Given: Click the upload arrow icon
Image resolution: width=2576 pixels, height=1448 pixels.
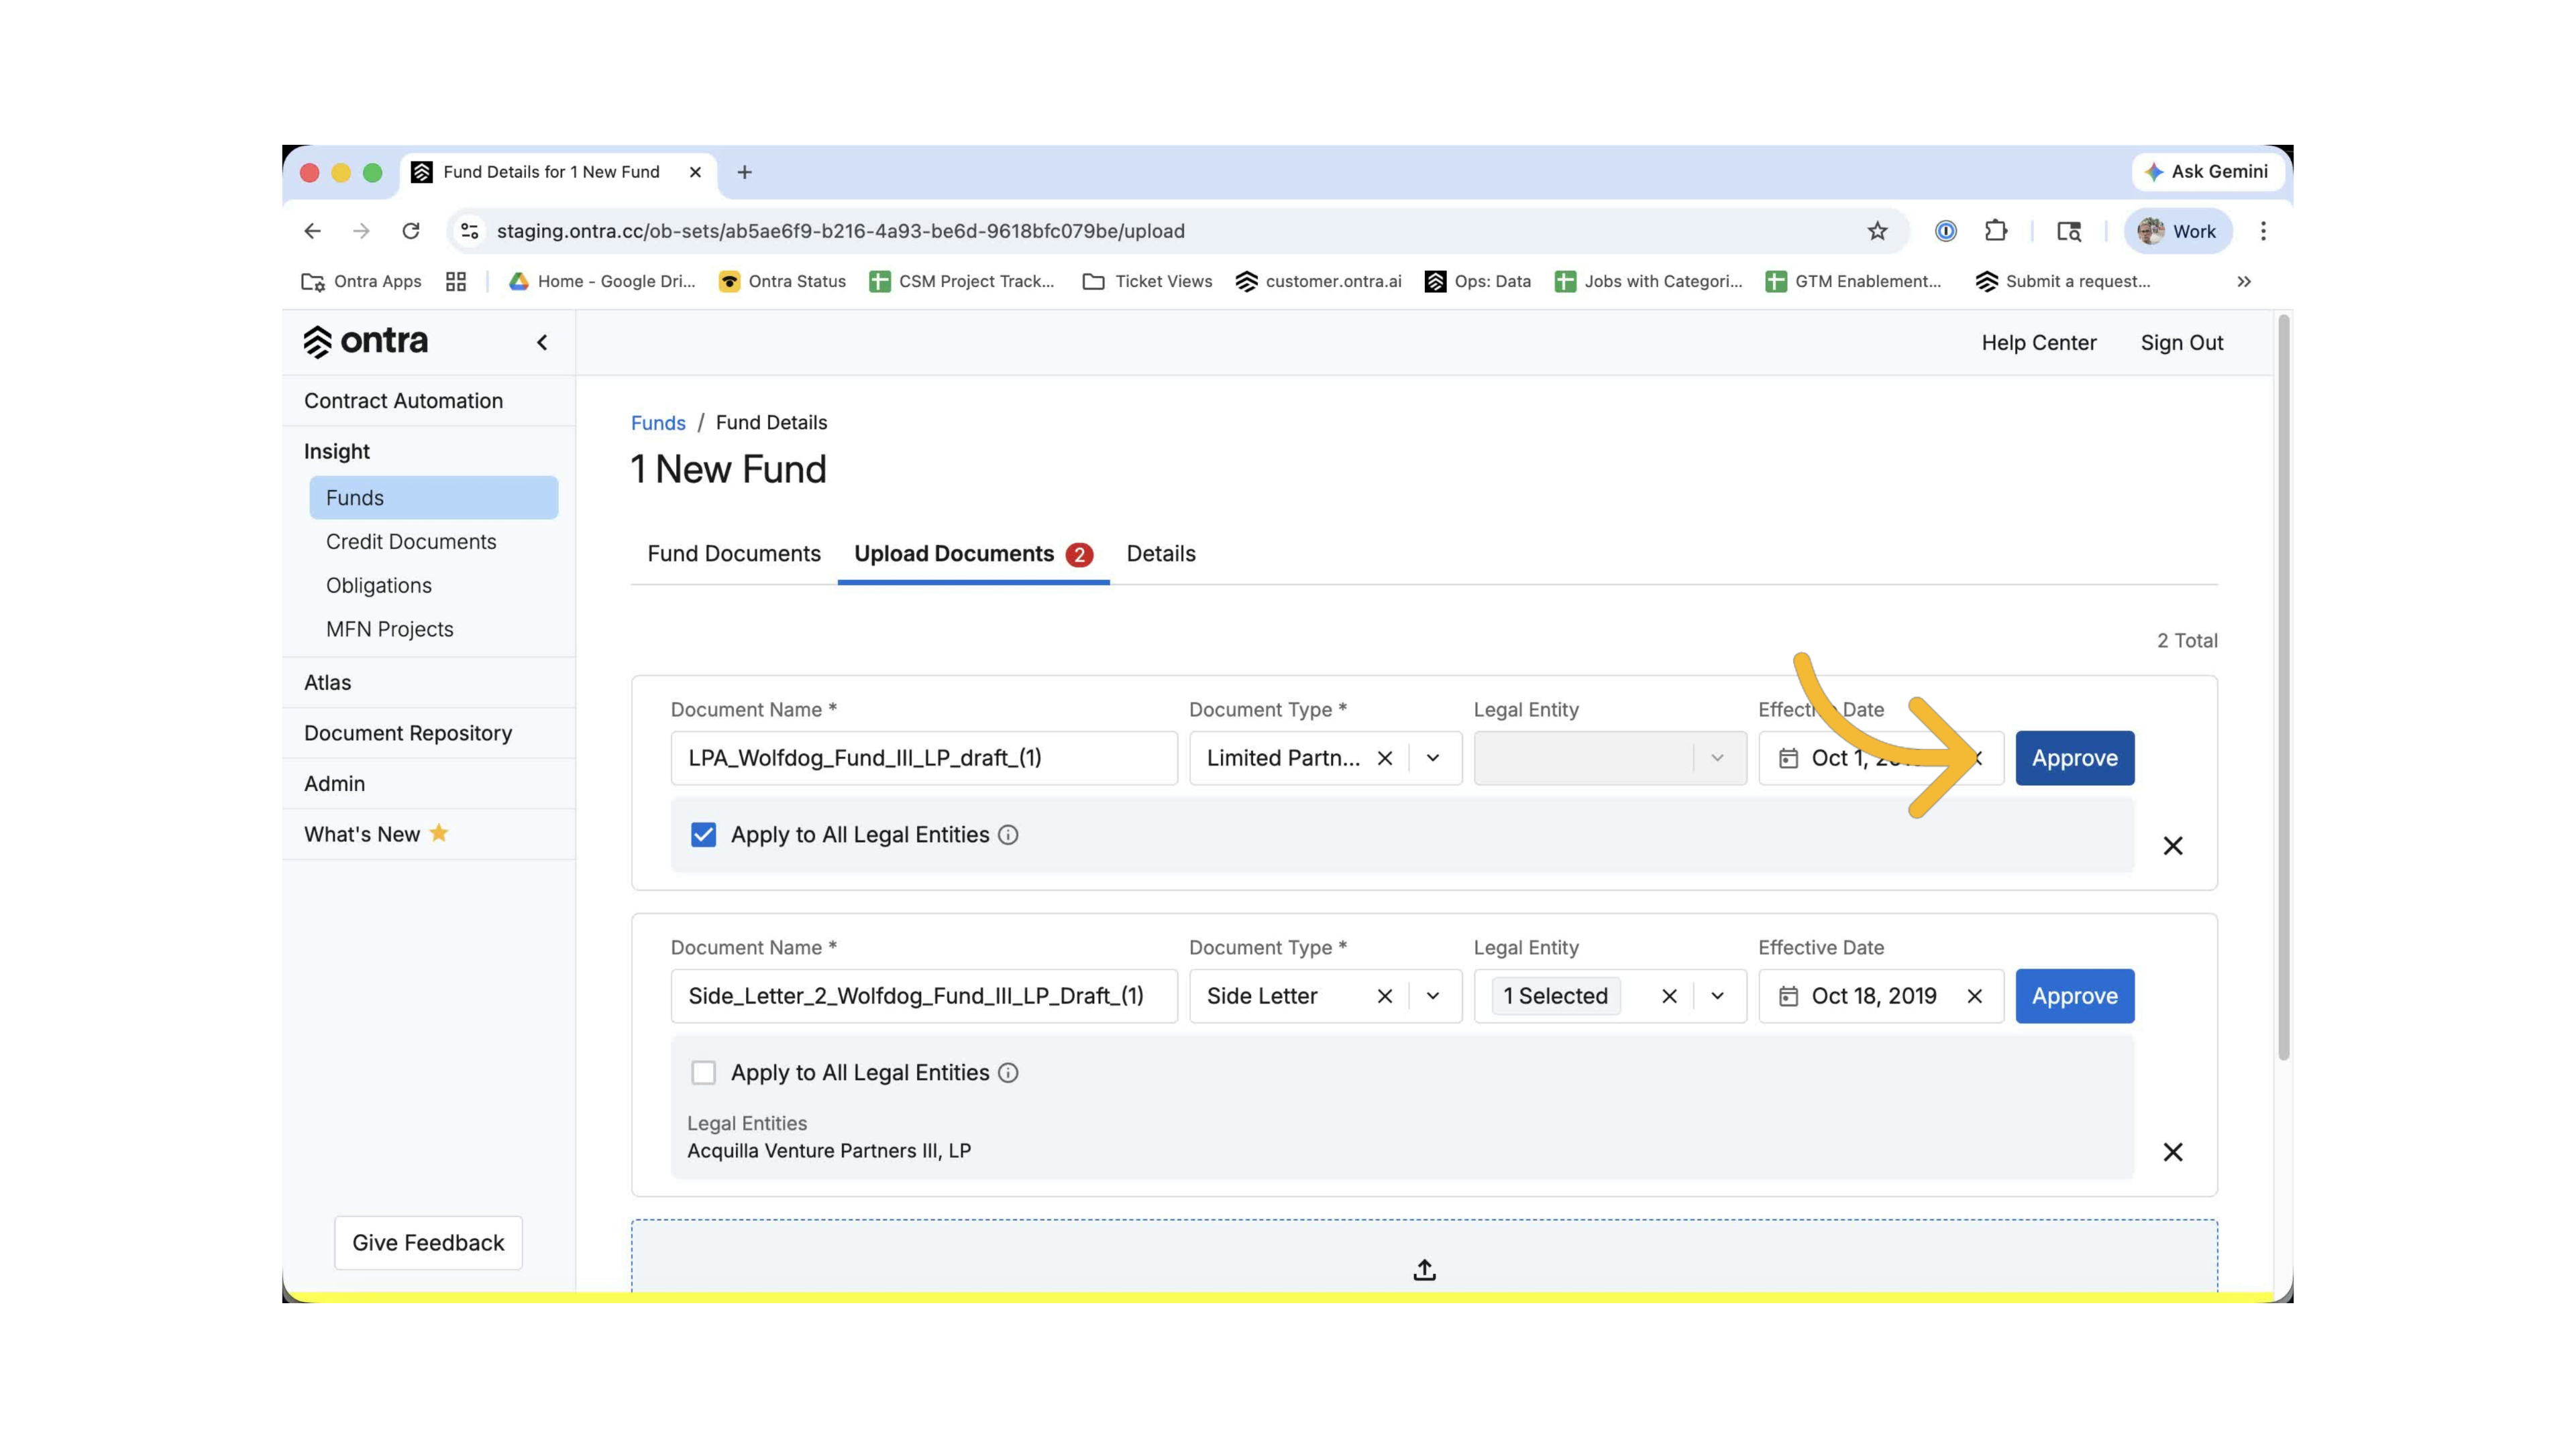Looking at the screenshot, I should [x=1424, y=1269].
